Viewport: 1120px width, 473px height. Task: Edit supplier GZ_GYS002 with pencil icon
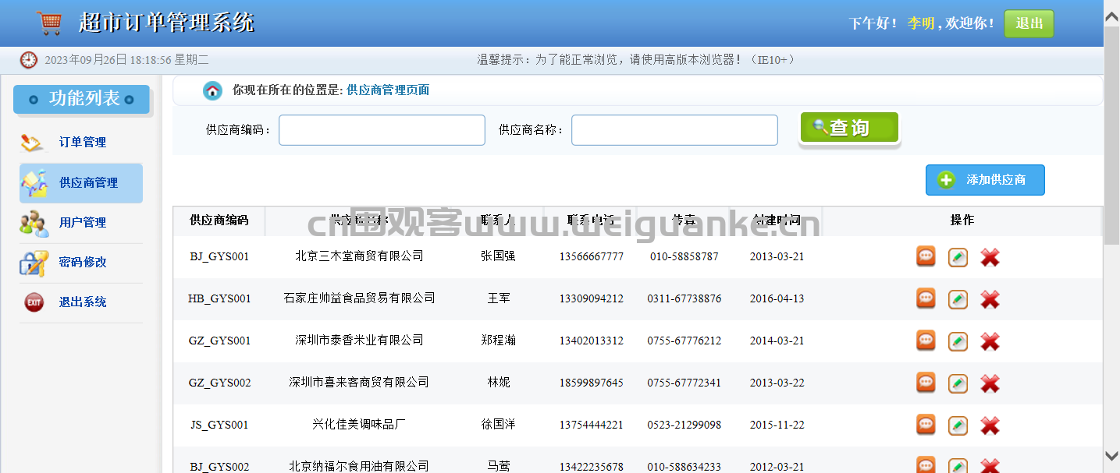coord(958,383)
